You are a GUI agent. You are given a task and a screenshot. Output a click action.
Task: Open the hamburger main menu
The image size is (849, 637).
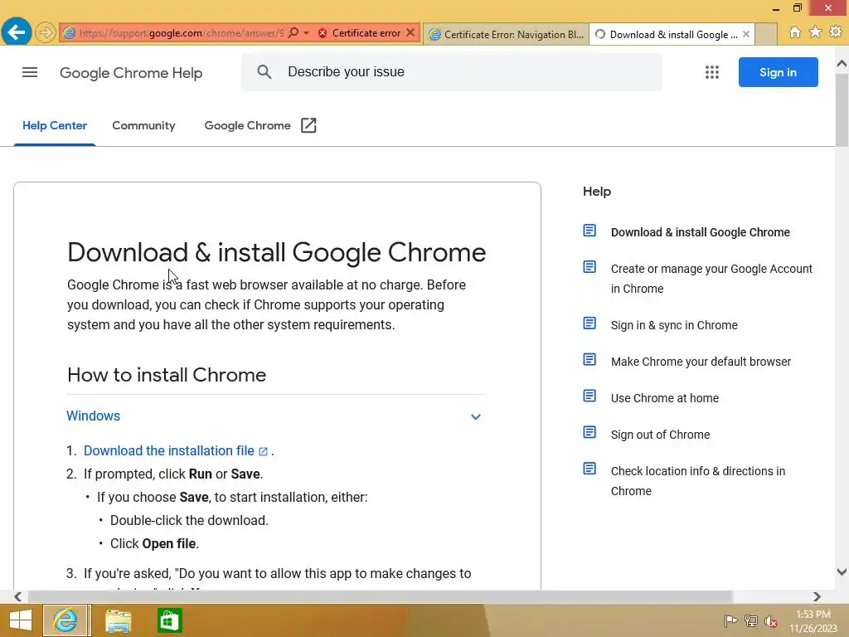click(x=30, y=72)
